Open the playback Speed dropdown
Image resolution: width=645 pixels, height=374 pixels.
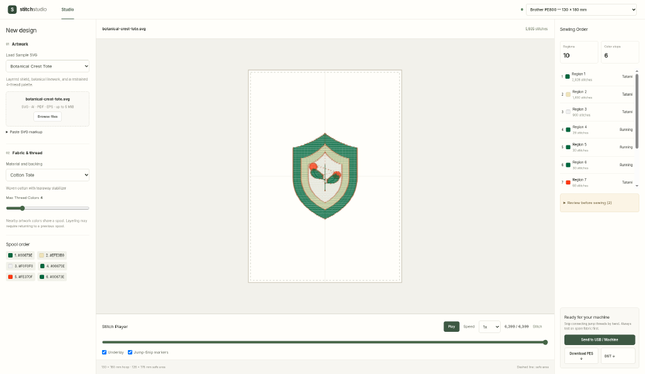pyautogui.click(x=489, y=327)
